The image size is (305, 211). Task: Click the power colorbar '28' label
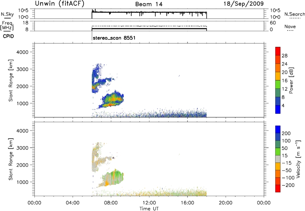(x=284, y=56)
